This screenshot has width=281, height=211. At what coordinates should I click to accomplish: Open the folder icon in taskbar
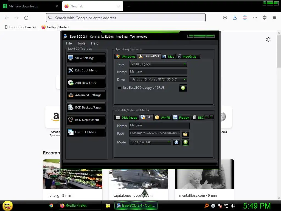(108, 206)
